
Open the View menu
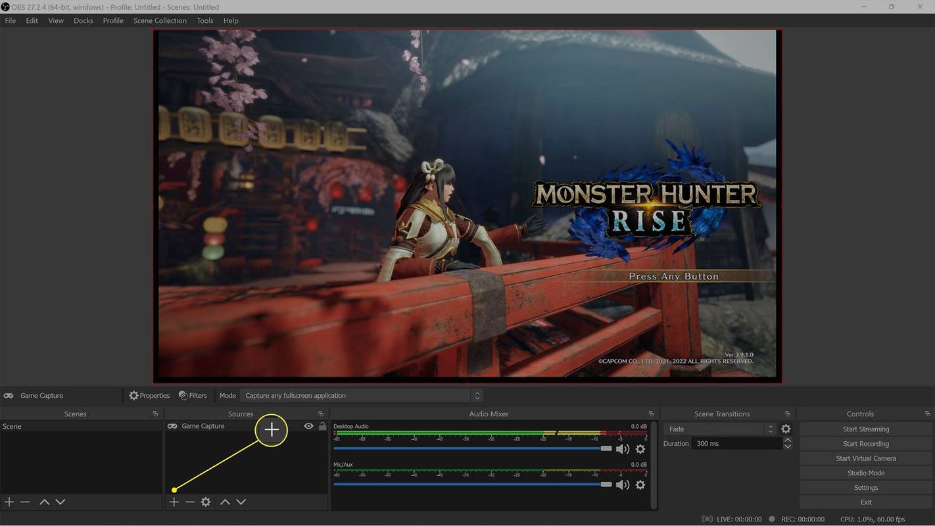coord(56,20)
